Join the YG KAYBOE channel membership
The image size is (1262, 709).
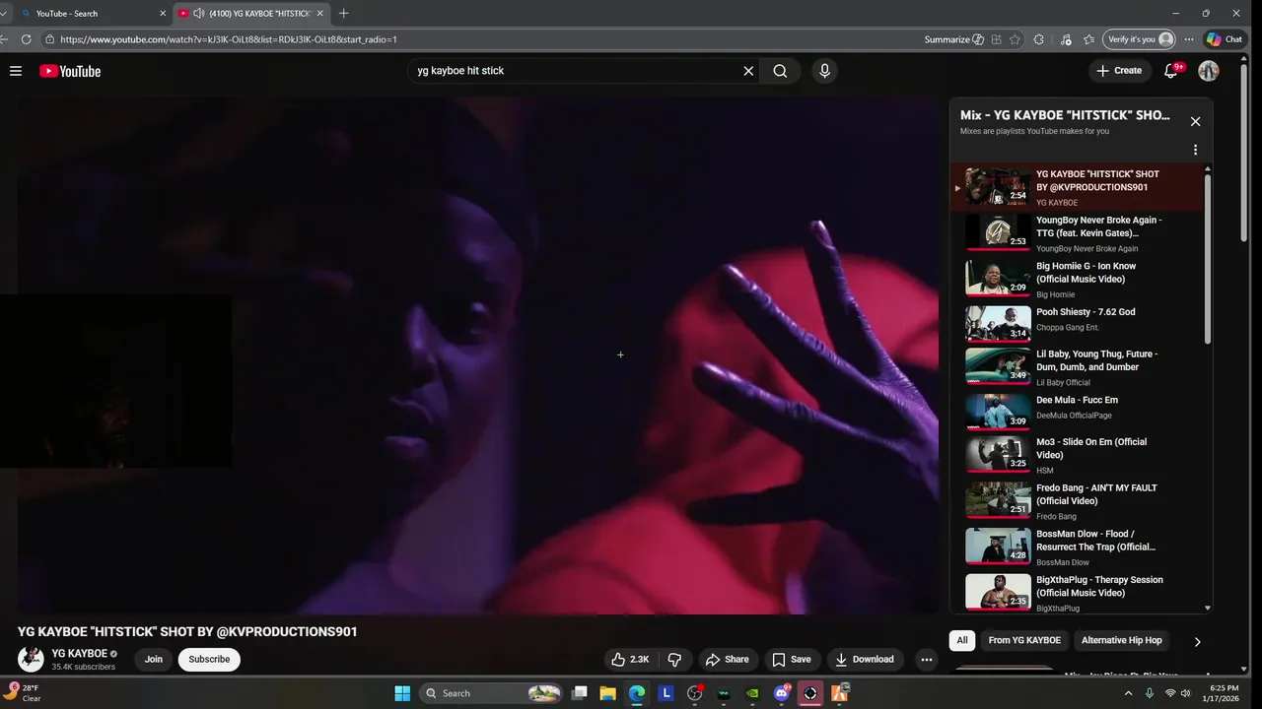coord(154,660)
